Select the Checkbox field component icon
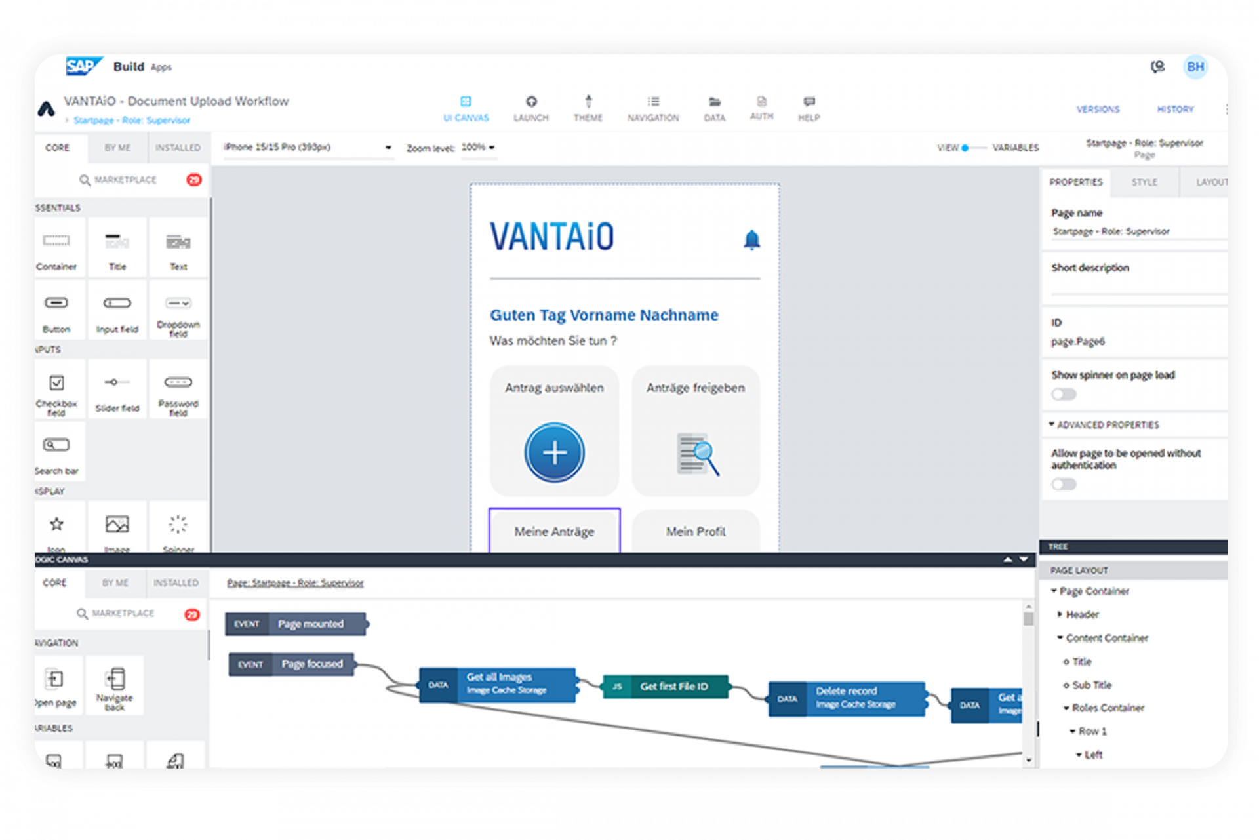 [x=57, y=383]
